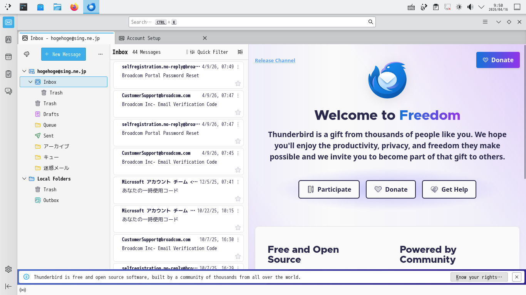
Task: Launch Firefox from the taskbar
Action: click(x=74, y=7)
